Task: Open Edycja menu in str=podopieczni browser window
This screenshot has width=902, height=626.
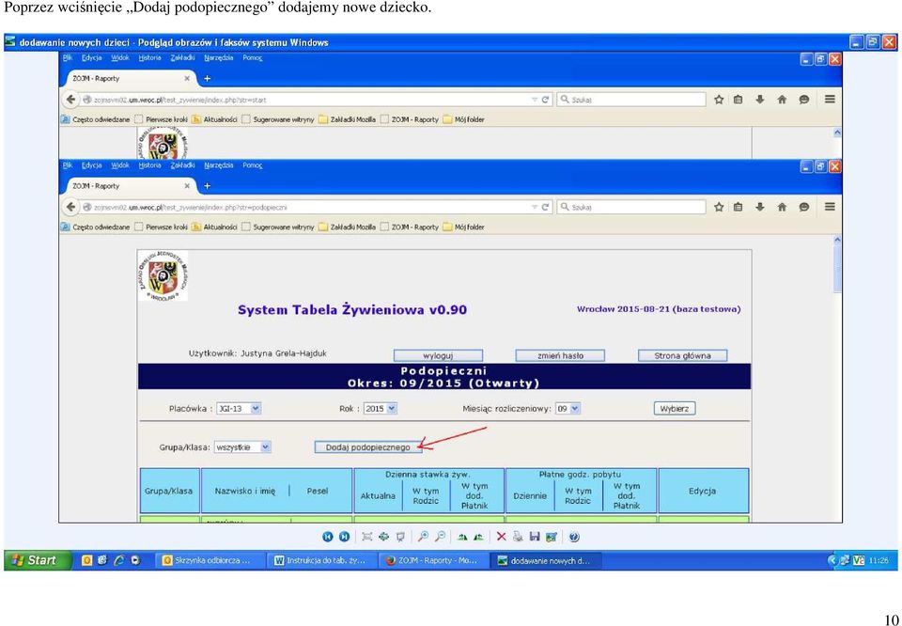Action: coord(91,165)
